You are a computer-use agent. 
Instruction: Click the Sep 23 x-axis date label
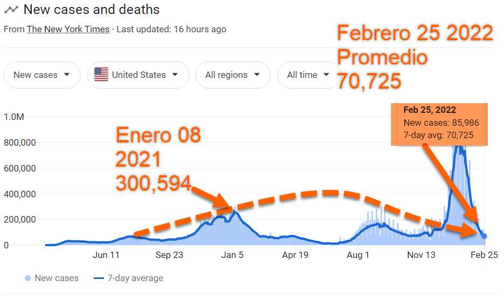(x=170, y=255)
